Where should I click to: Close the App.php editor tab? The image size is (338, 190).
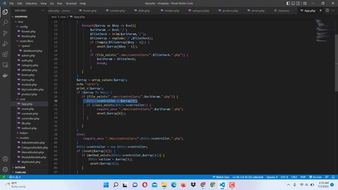[x=321, y=11]
